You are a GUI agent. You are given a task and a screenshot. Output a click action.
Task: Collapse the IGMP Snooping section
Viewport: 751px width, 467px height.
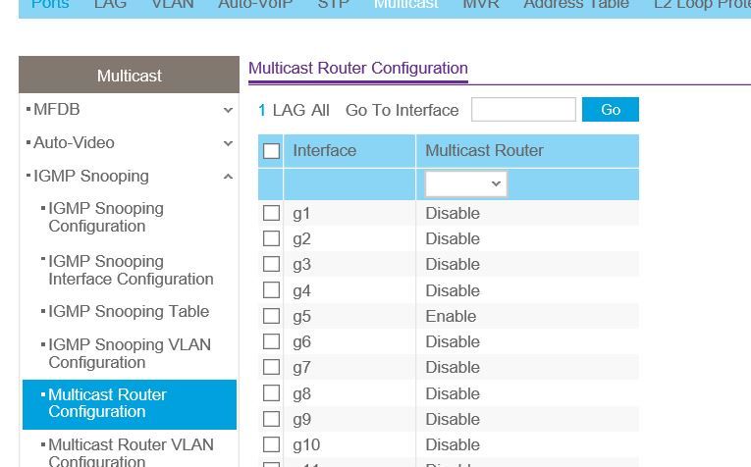coord(228,177)
